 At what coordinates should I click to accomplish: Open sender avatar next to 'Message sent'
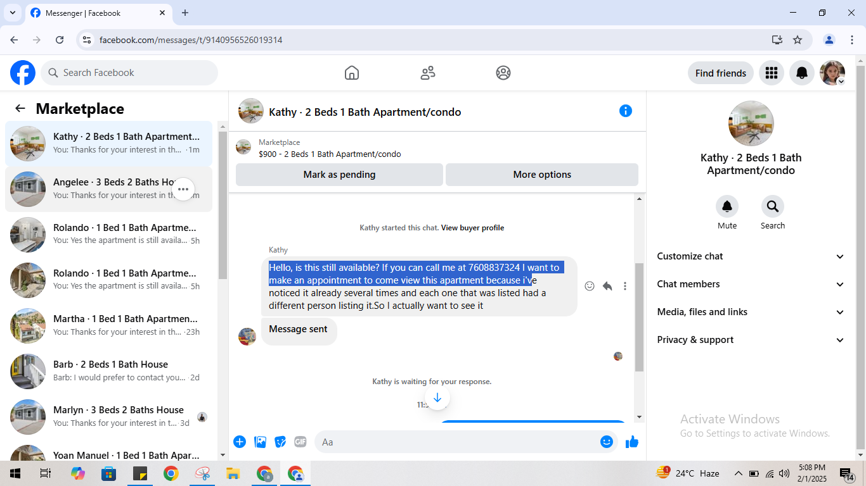point(247,337)
